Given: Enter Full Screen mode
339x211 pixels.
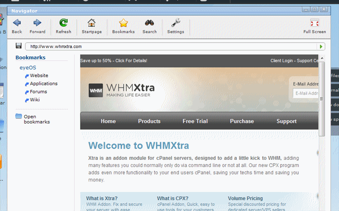Looking at the screenshot, I should click(314, 23).
